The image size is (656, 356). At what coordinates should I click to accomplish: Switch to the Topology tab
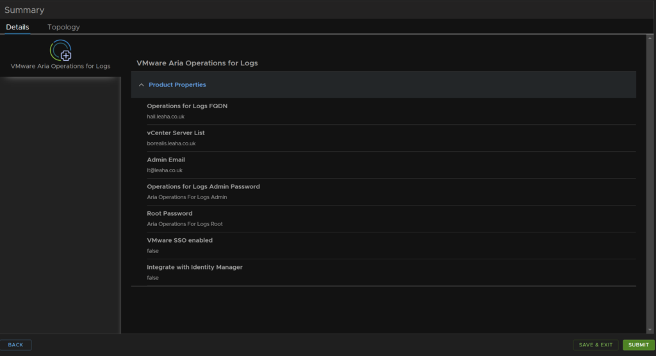point(63,27)
